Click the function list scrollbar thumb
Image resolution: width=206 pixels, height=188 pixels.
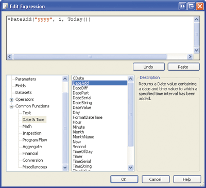click(x=130, y=115)
